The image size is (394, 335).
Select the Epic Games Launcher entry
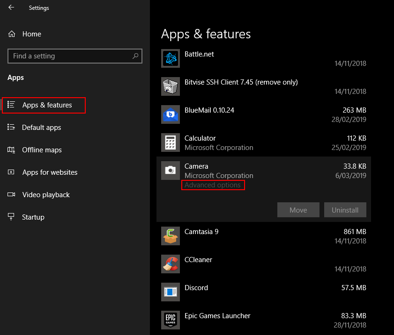[x=217, y=316]
